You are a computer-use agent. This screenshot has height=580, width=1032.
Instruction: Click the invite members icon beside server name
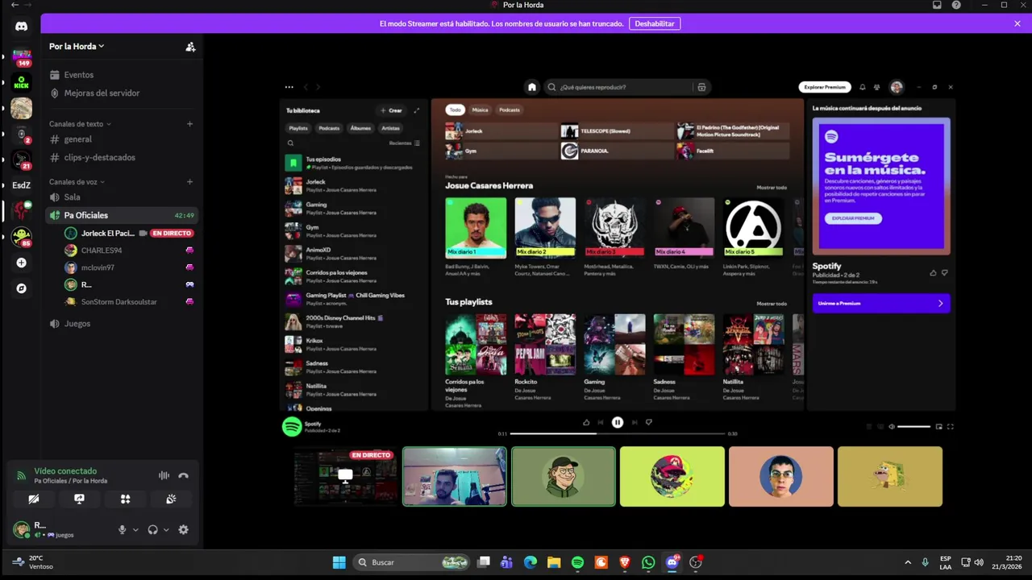coord(190,47)
